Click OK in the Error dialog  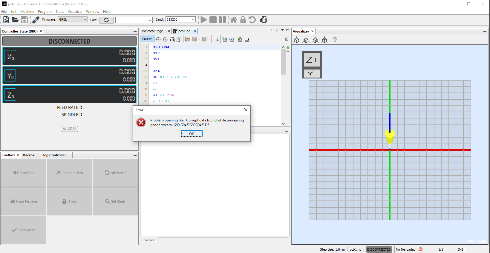click(192, 134)
